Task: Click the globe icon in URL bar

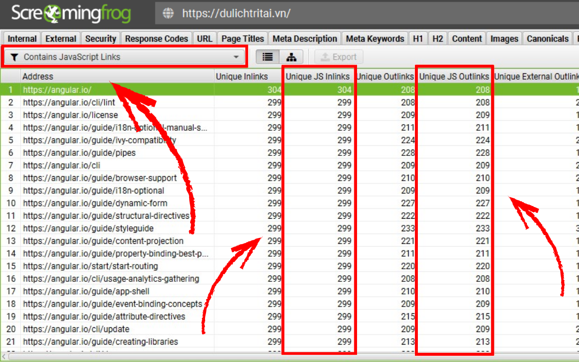Action: tap(168, 14)
